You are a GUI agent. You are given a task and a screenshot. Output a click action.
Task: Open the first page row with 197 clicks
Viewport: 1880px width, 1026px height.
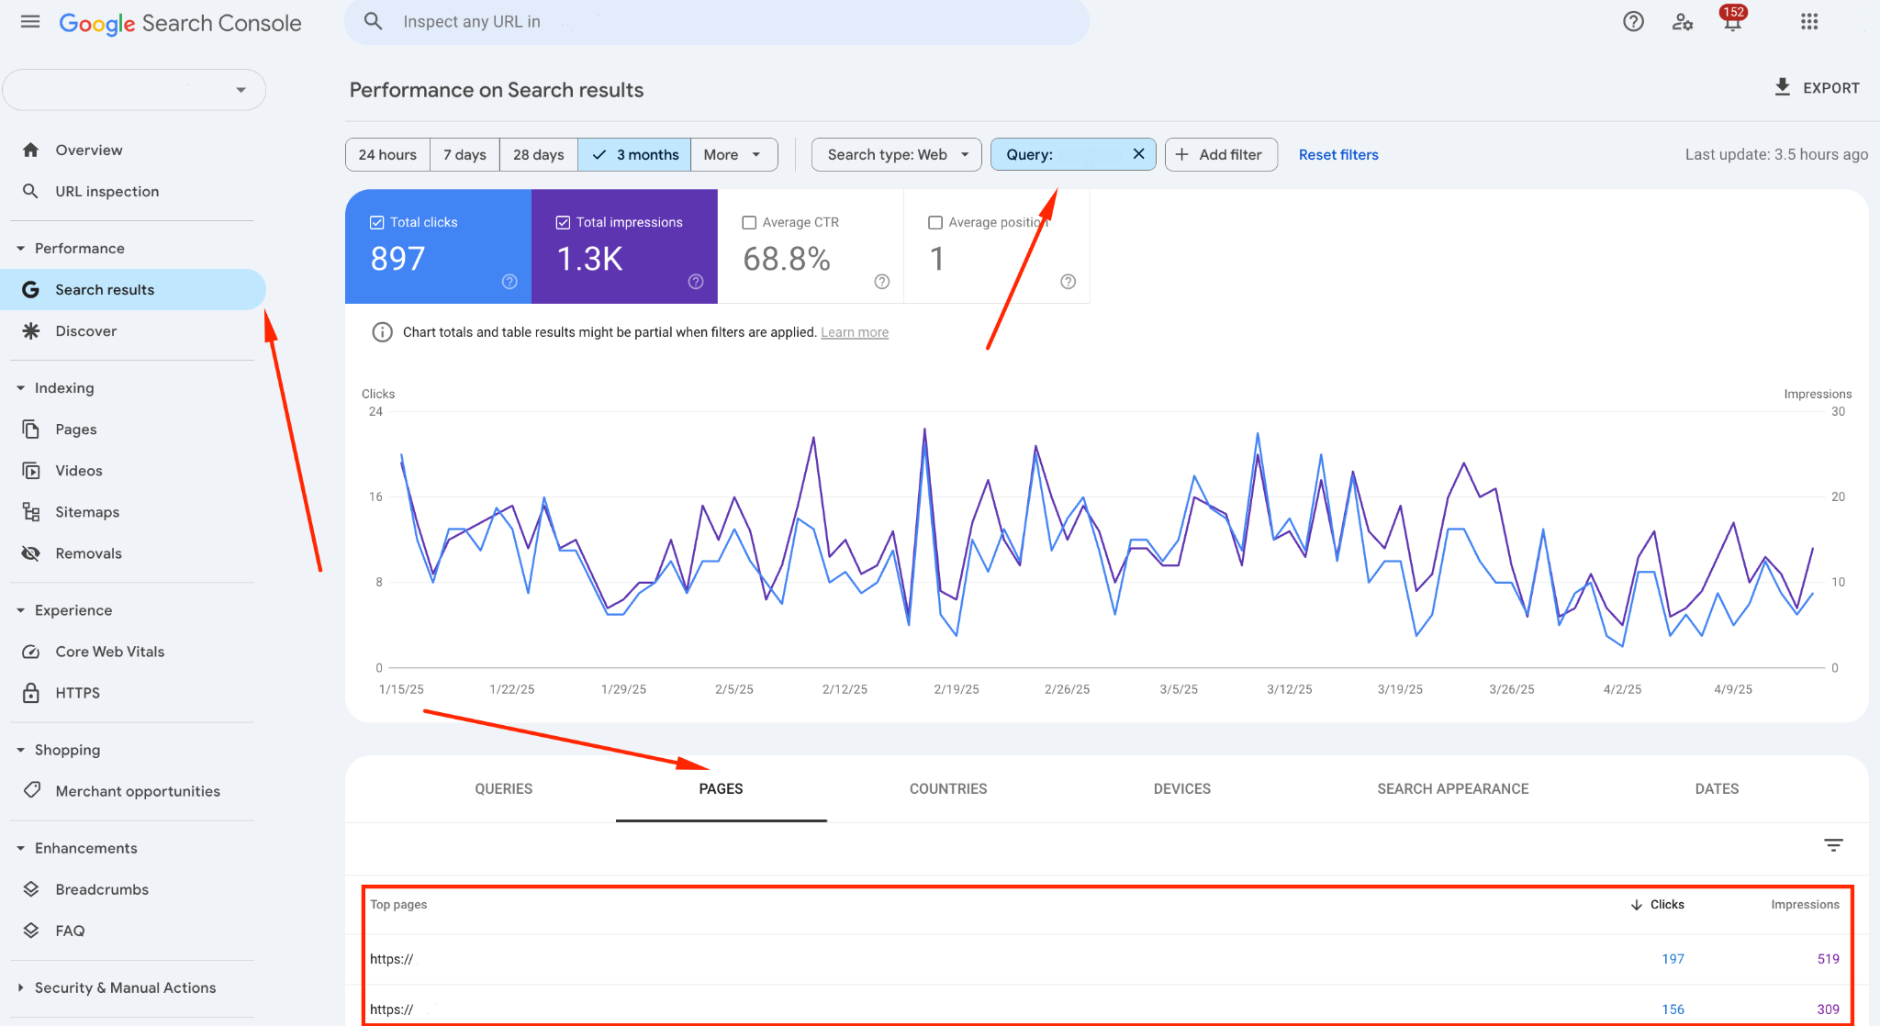tap(1106, 959)
